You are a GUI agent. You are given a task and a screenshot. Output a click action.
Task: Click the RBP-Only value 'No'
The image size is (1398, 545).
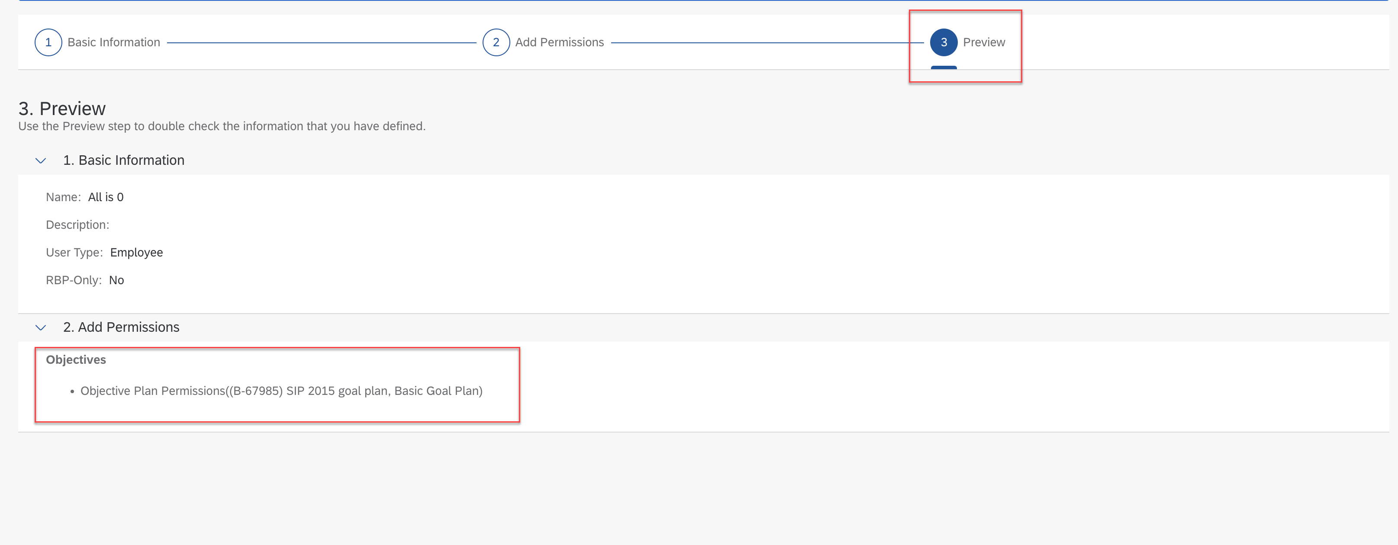(x=117, y=280)
